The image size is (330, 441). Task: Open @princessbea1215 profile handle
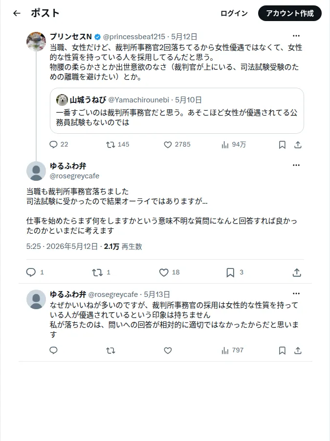tap(134, 37)
